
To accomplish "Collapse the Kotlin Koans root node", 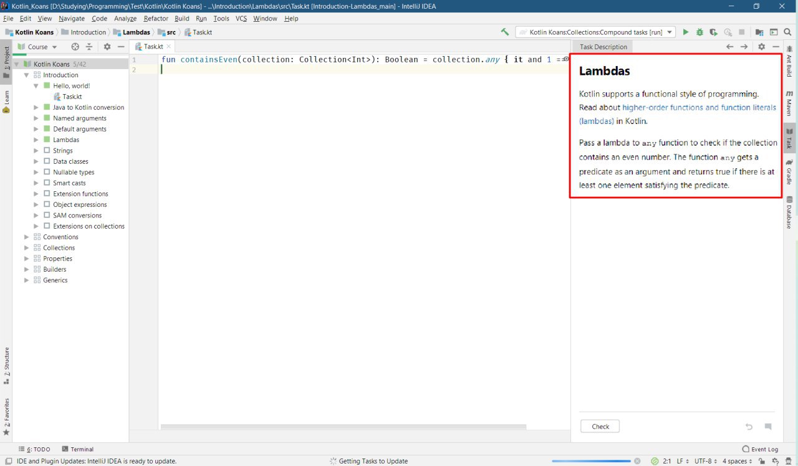I will [x=17, y=64].
